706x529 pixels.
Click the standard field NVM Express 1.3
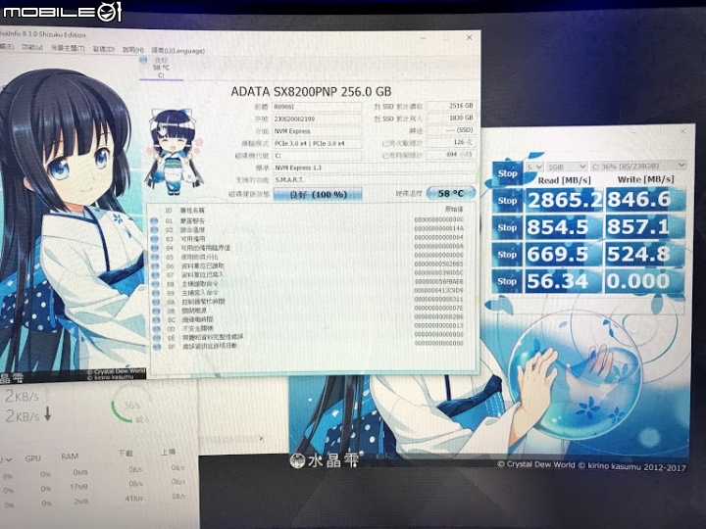pyautogui.click(x=375, y=168)
